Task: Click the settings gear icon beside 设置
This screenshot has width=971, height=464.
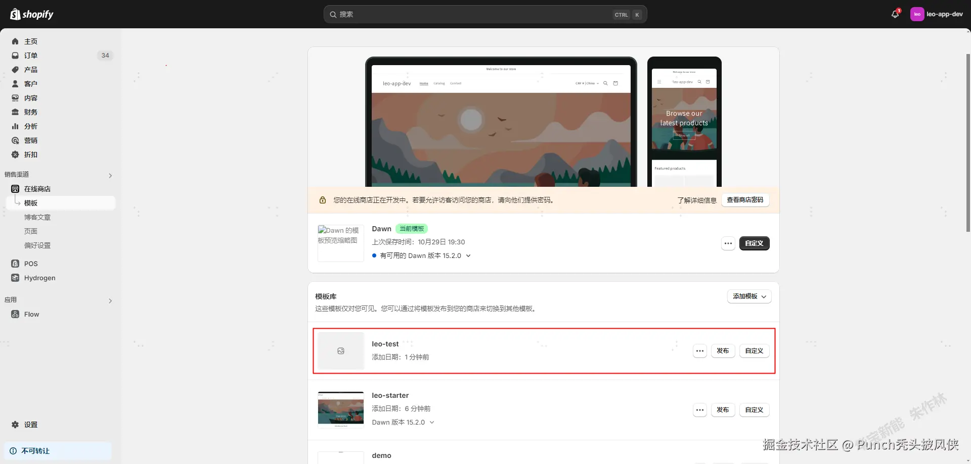Action: (15, 425)
